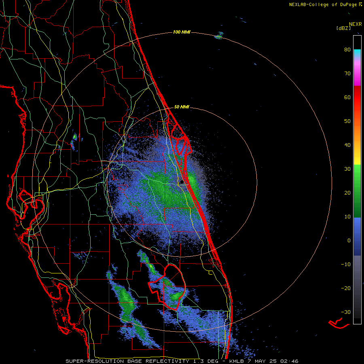Click the 80 dBZ scale label

pyautogui.click(x=347, y=50)
